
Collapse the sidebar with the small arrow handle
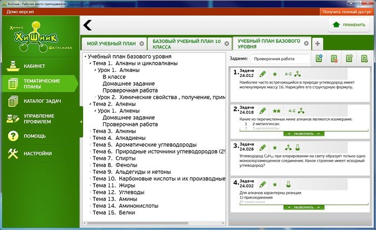click(x=81, y=122)
